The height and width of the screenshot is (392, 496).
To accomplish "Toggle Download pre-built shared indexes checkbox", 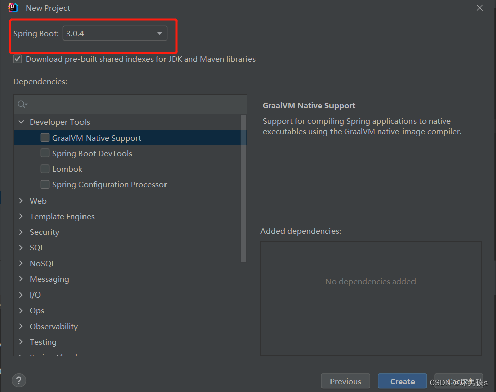I will click(x=18, y=59).
